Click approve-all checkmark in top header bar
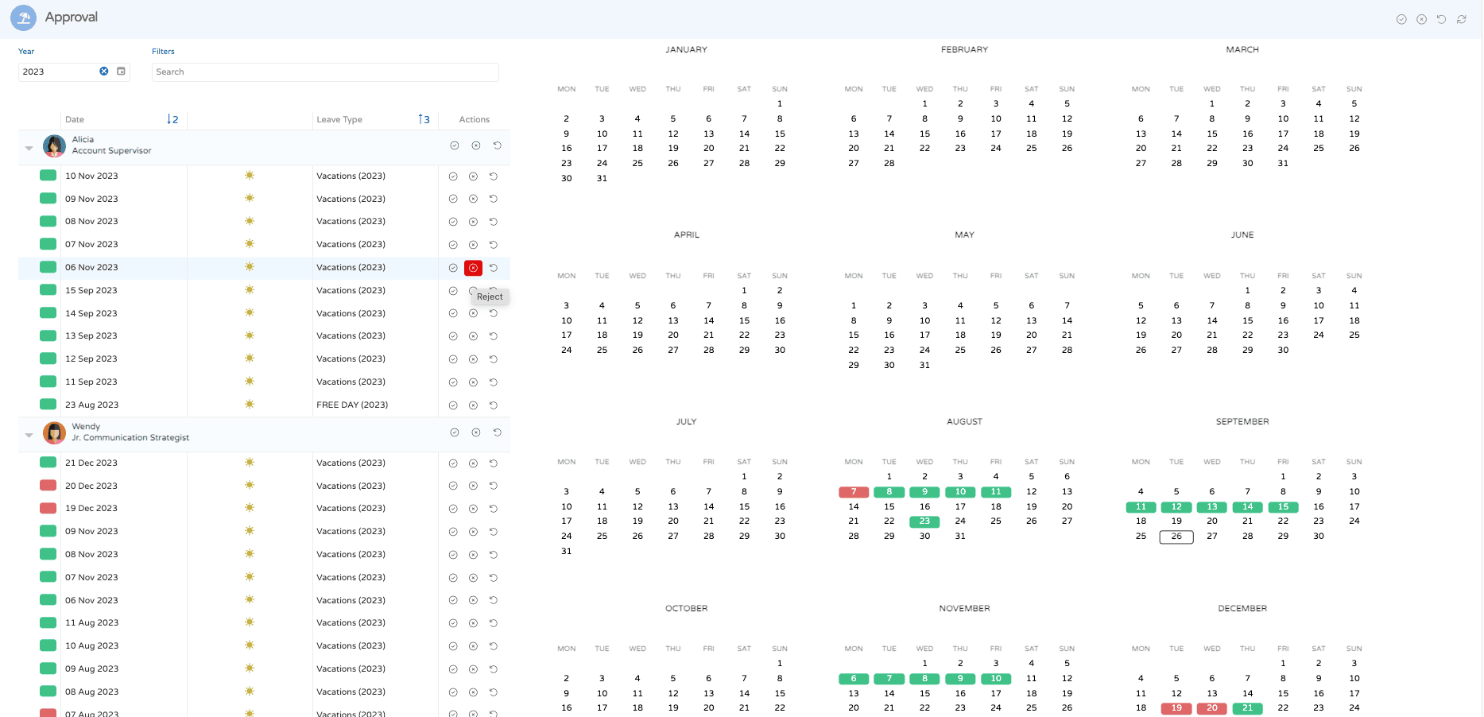 pyautogui.click(x=1401, y=19)
